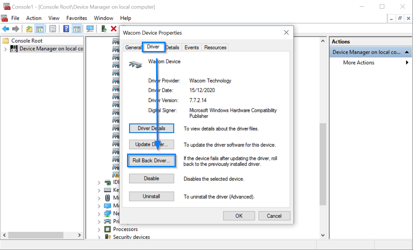This screenshot has height=250, width=413.
Task: Switch to the Details tab
Action: pyautogui.click(x=172, y=47)
